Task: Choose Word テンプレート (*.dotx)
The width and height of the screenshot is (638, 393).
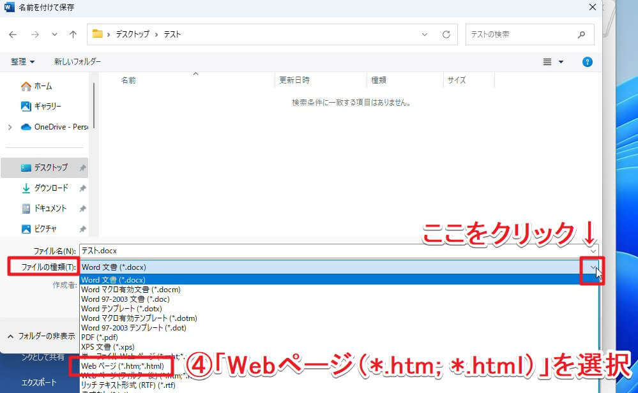Action: pyautogui.click(x=339, y=308)
